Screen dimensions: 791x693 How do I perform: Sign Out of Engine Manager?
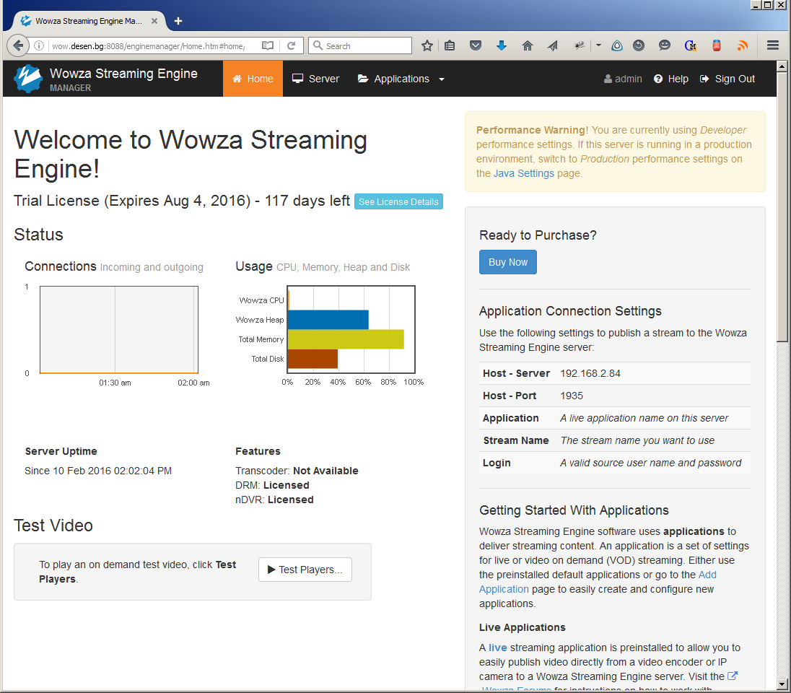click(727, 79)
